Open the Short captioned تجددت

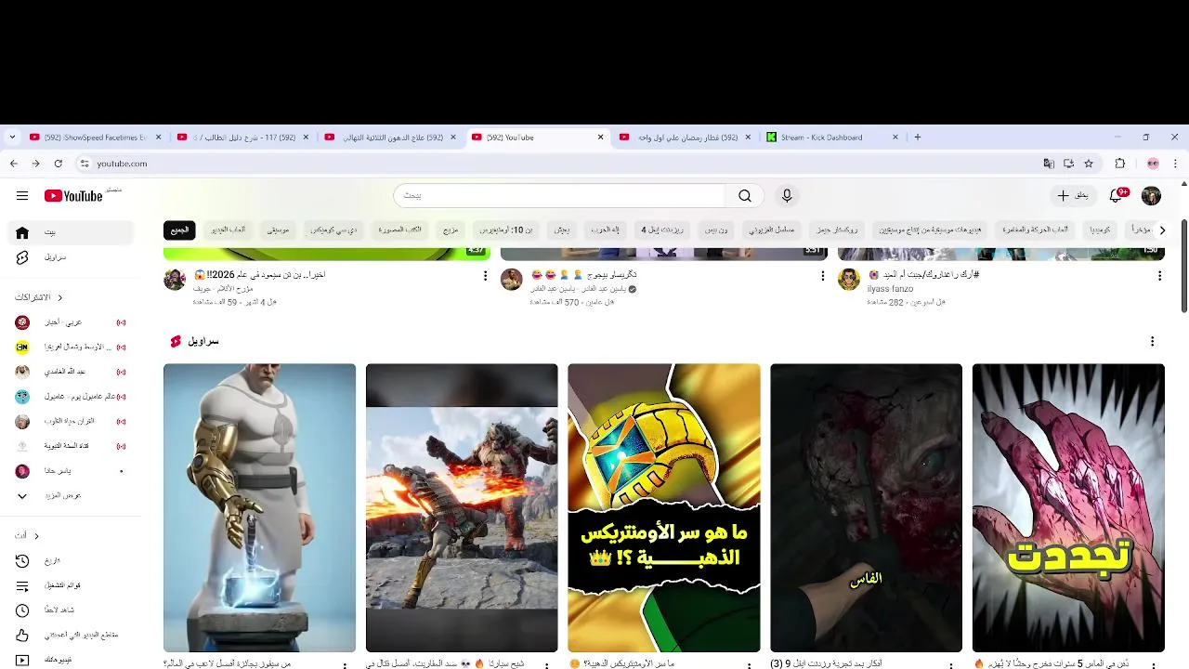1068,507
